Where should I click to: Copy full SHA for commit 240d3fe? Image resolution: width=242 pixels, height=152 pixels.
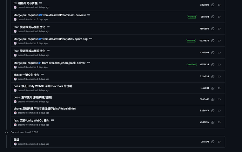point(213,5)
